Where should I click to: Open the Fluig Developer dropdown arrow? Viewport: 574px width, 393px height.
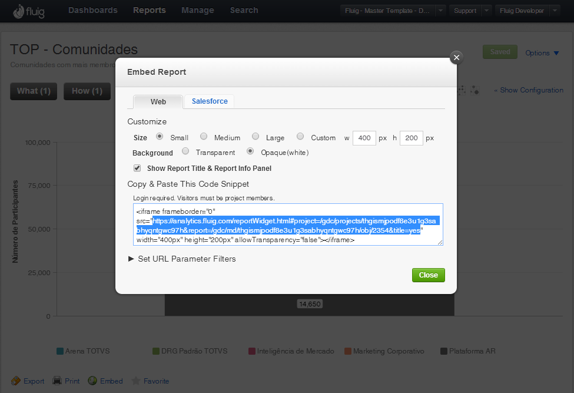click(x=555, y=11)
